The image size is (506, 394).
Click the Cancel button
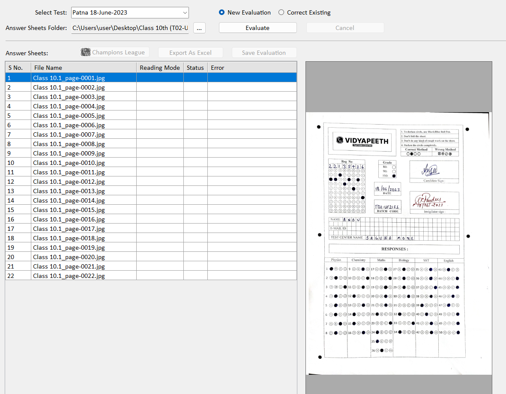(344, 28)
